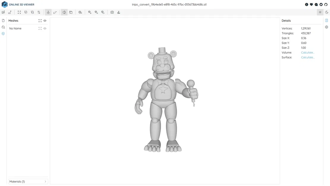Open the Details panel icon on right
The width and height of the screenshot is (330, 186).
pos(326,20)
